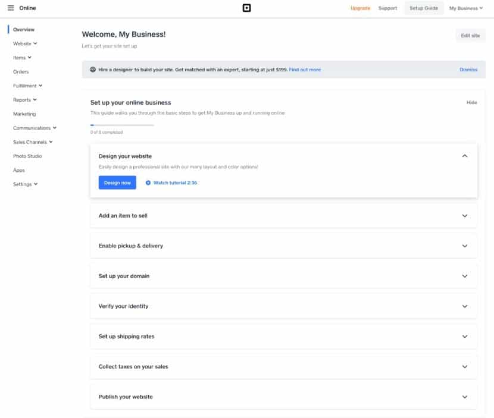Click the Design now button
The width and height of the screenshot is (494, 418).
[x=117, y=183]
